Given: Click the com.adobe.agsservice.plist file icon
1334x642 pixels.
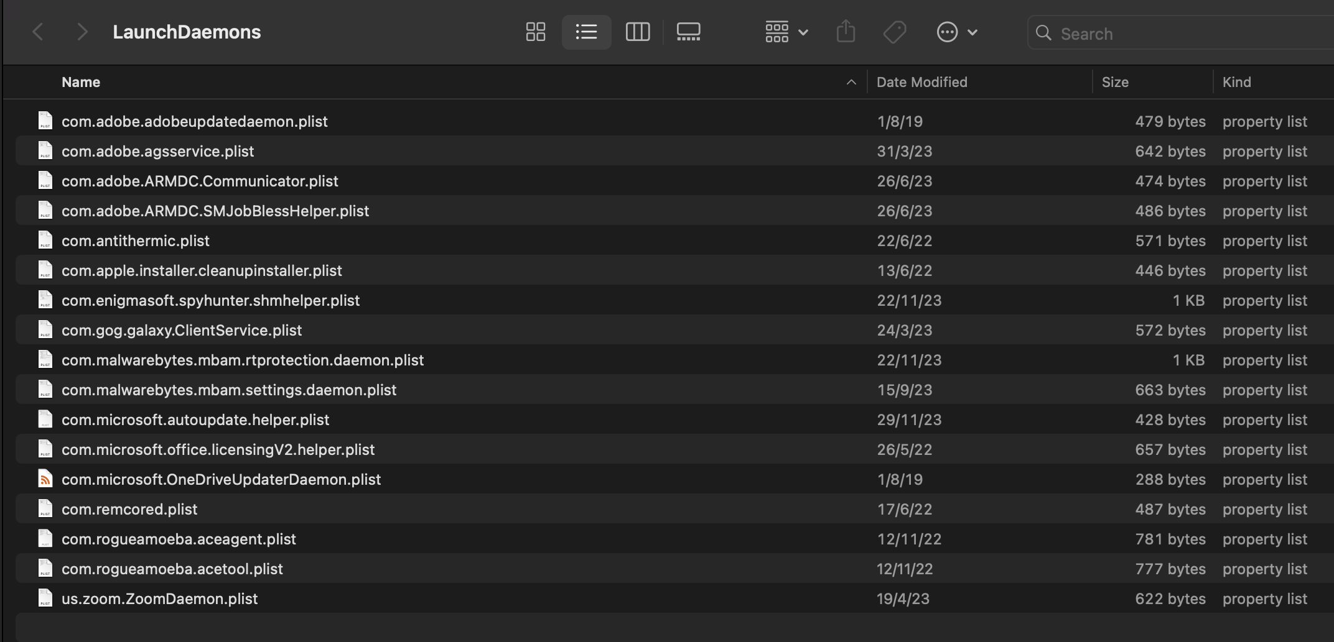Looking at the screenshot, I should 45,150.
